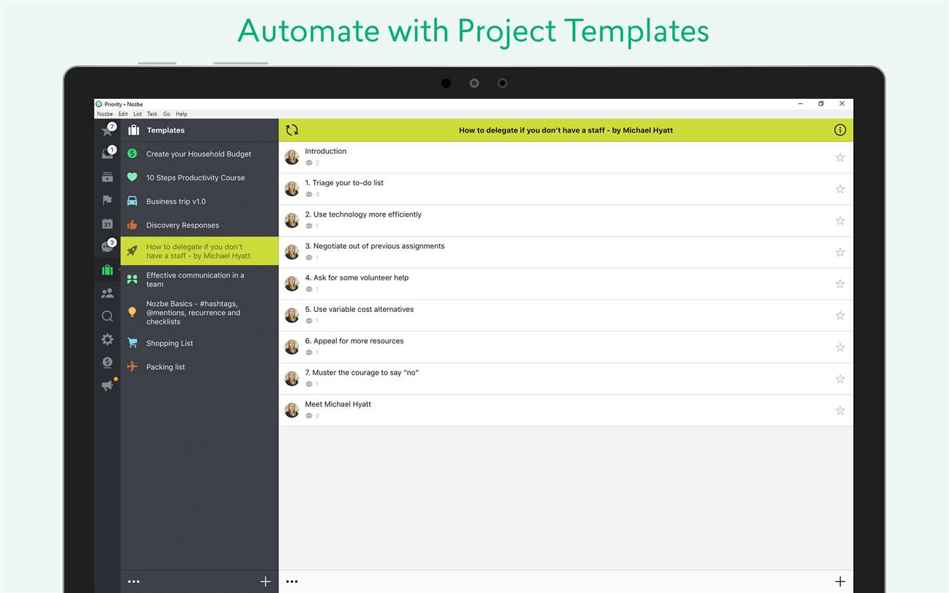Viewport: 949px width, 593px height.
Task: Open the Team icon in sidebar
Action: pyautogui.click(x=108, y=293)
